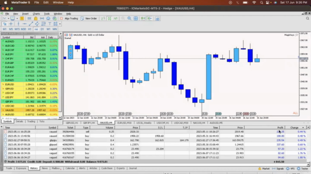Expand the profiles dropdown arrow

(17, 18)
